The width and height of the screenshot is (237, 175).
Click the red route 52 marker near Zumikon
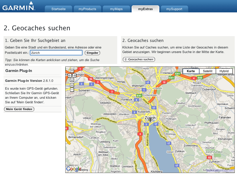point(210,157)
